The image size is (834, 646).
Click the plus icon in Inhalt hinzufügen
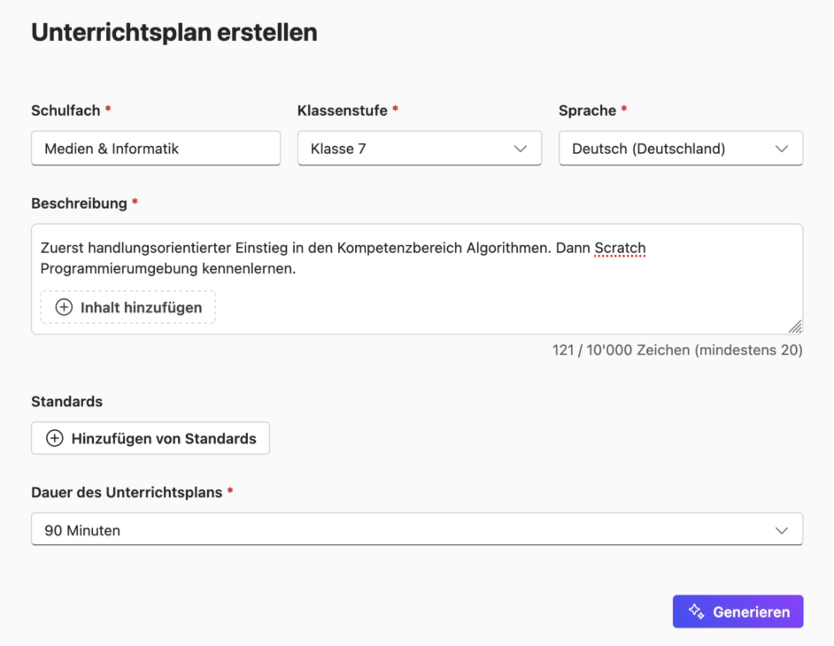[64, 308]
